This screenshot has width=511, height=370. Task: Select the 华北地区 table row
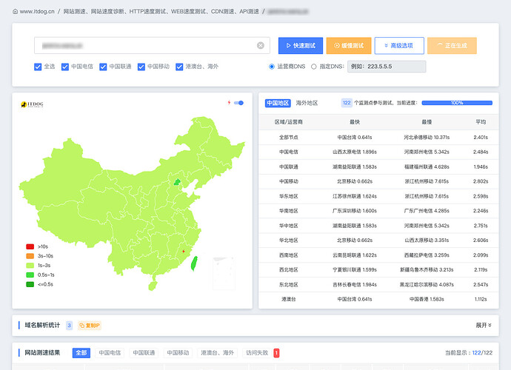pyautogui.click(x=378, y=240)
